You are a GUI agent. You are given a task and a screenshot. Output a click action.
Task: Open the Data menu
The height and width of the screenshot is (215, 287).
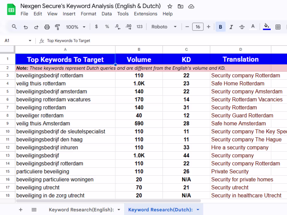106,14
